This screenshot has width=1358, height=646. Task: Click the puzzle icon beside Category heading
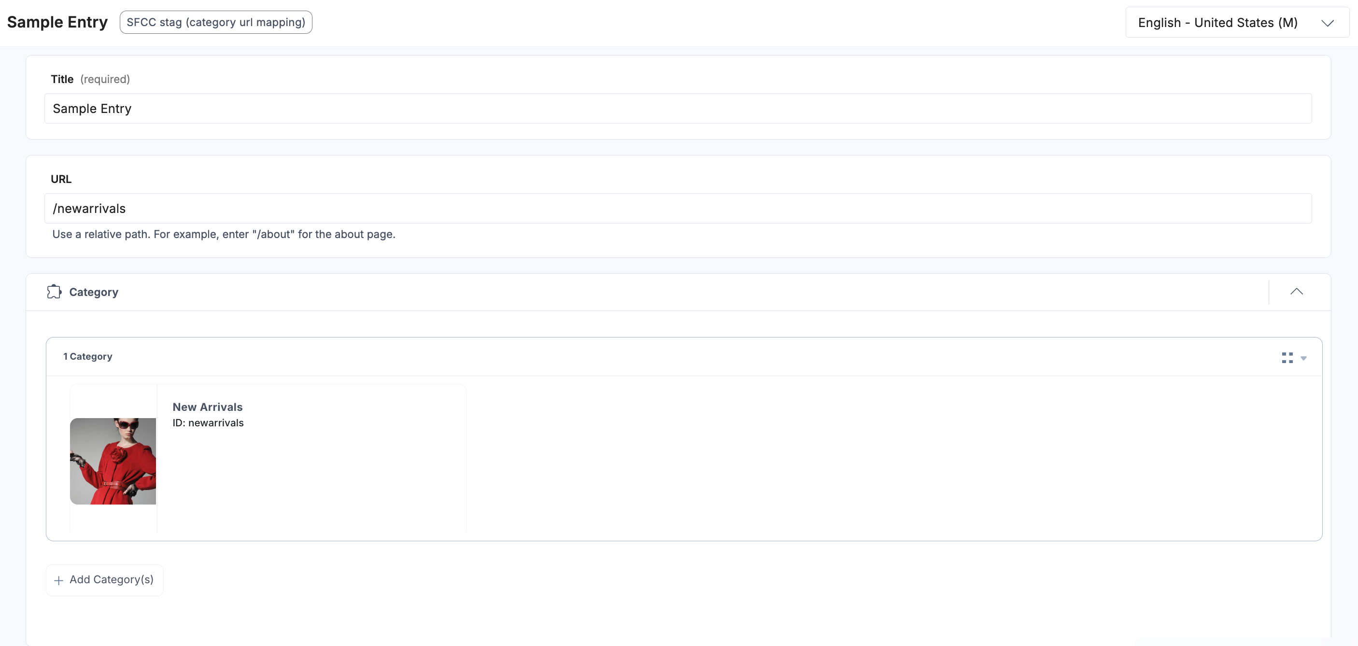[54, 292]
